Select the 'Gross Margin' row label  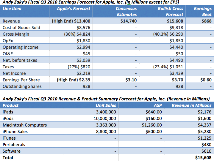click(x=16, y=34)
